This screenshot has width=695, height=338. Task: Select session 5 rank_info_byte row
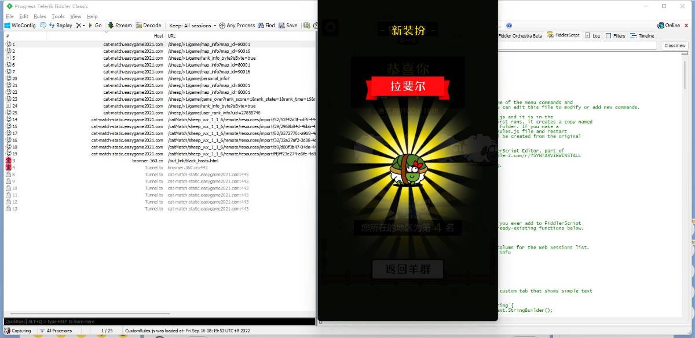pos(160,58)
